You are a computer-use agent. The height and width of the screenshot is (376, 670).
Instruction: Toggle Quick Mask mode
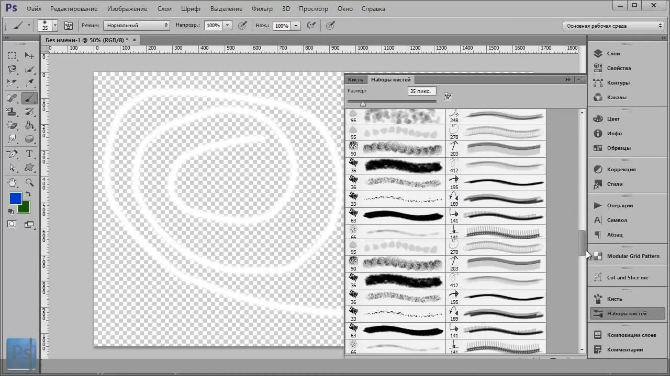(x=12, y=224)
